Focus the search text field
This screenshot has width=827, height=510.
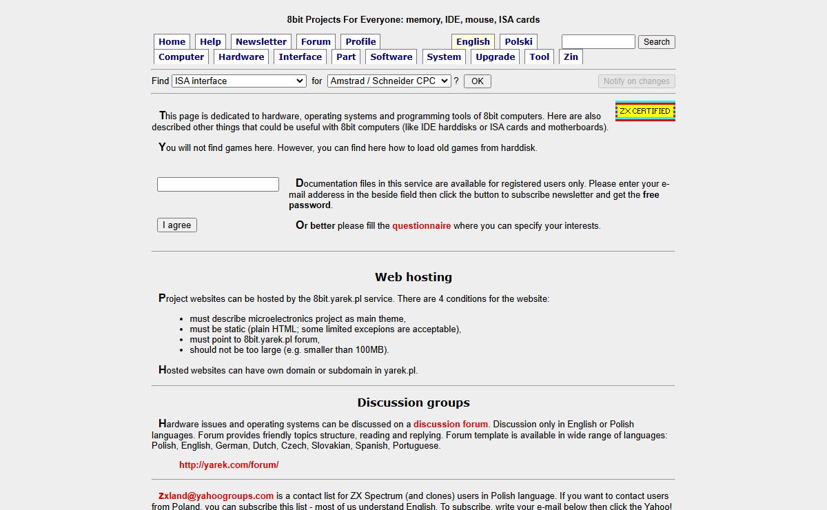click(x=598, y=42)
